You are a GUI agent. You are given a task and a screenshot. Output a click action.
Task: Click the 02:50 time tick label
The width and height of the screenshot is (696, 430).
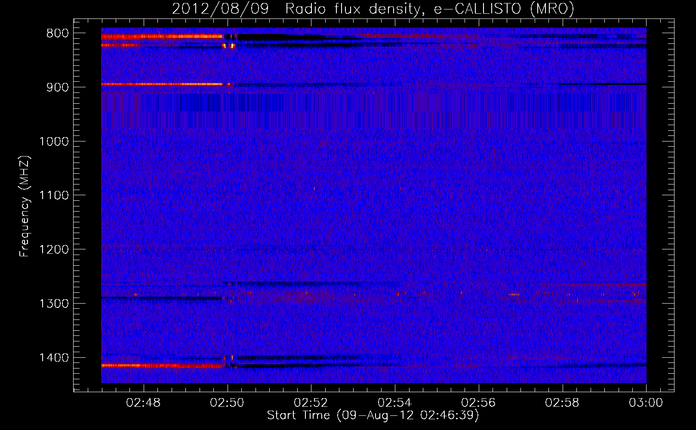pos(227,403)
